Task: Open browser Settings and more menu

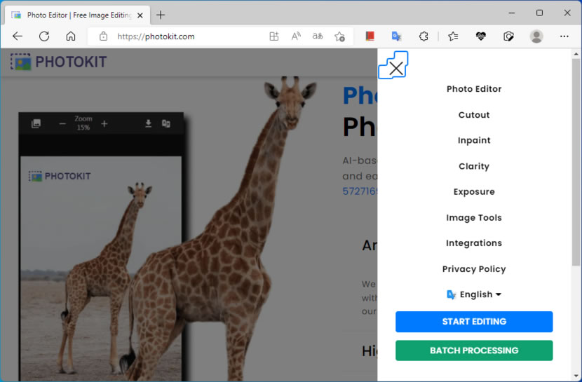Action: pos(564,36)
